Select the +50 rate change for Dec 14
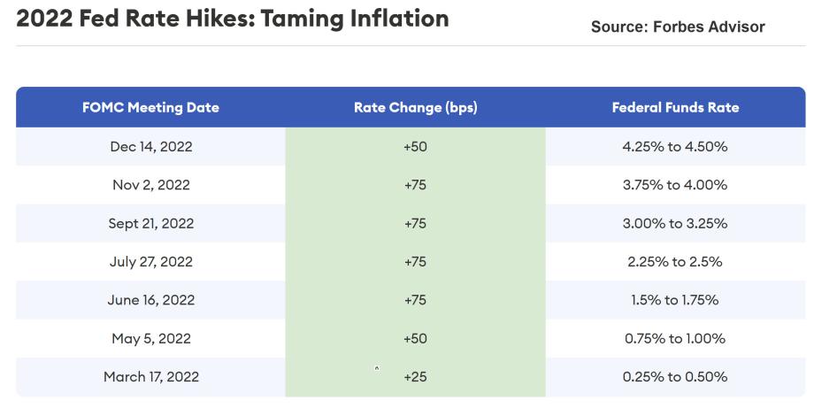The width and height of the screenshot is (814, 416). [x=415, y=147]
